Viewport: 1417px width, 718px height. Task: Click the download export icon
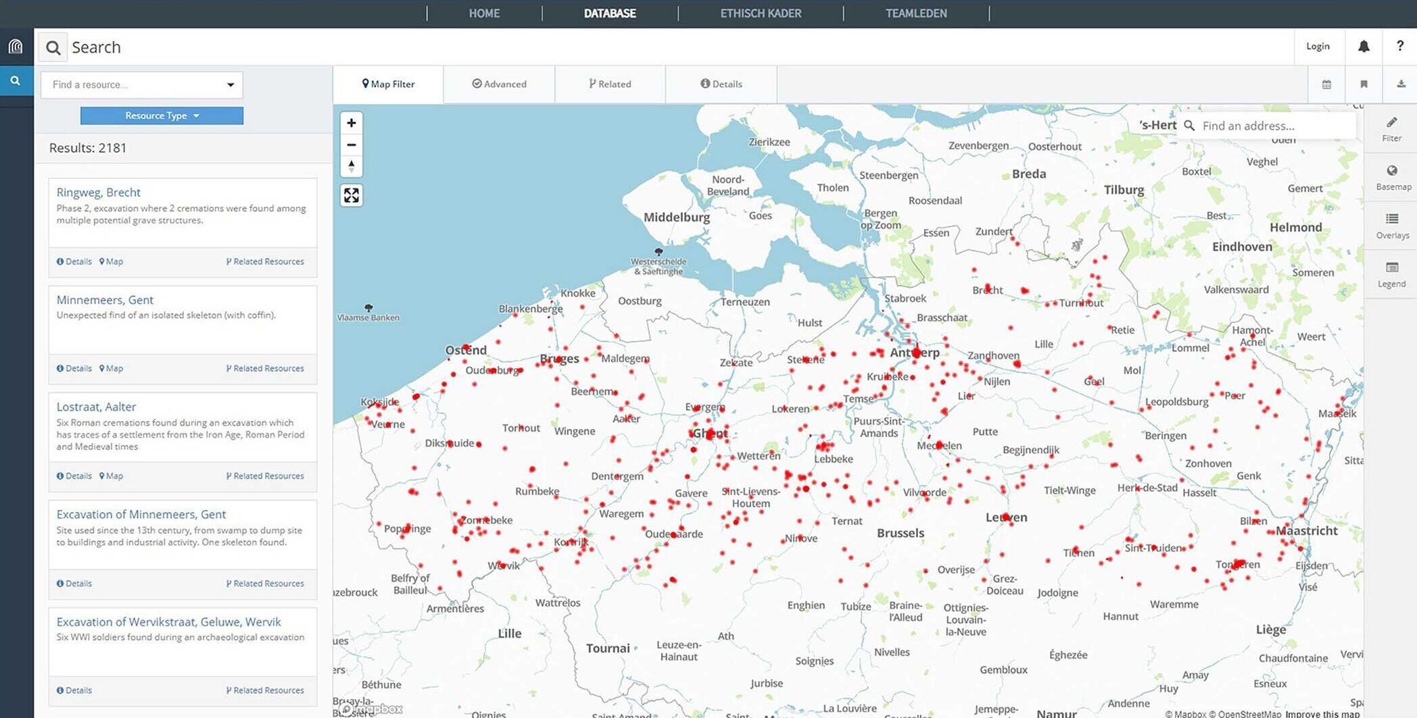pyautogui.click(x=1401, y=84)
